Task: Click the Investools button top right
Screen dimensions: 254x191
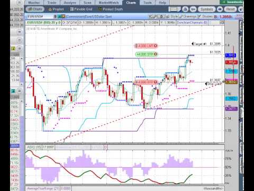Action: coord(232,2)
